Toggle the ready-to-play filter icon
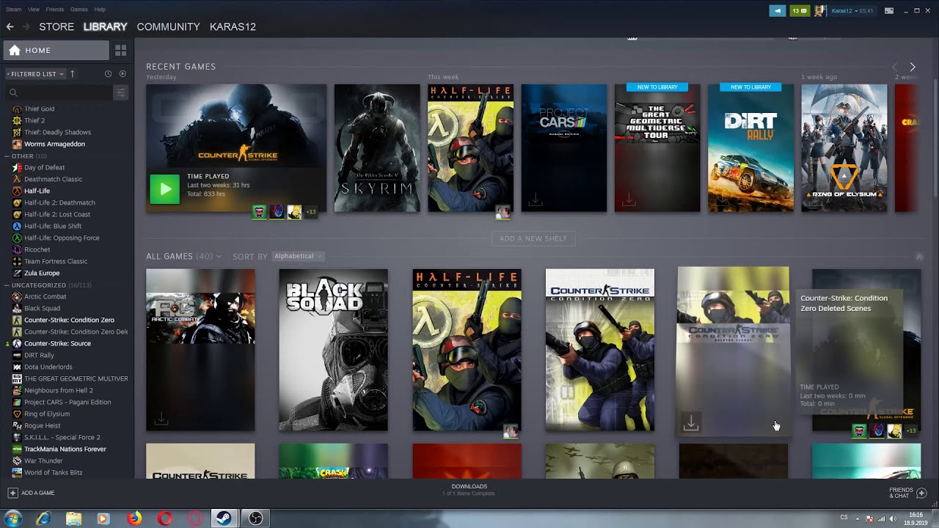939x528 pixels. 123,73
